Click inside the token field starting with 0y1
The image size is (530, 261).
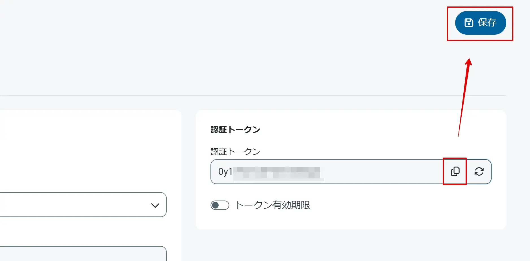pyautogui.click(x=311, y=171)
